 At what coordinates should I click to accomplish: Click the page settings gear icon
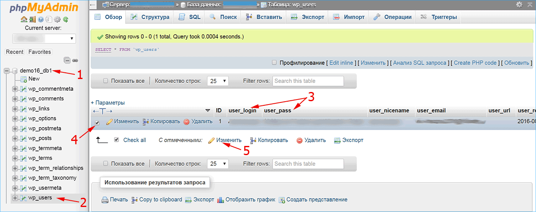[x=519, y=5]
